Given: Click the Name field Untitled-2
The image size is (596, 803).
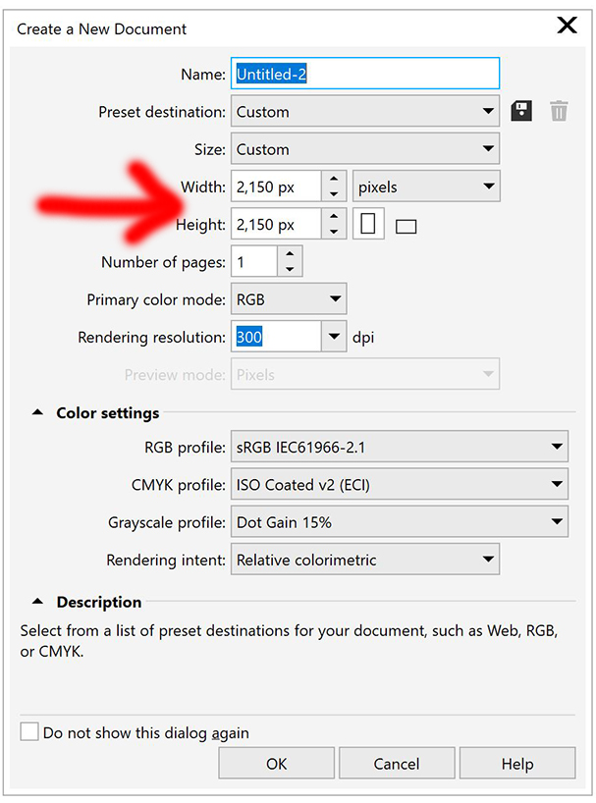Looking at the screenshot, I should coord(365,74).
